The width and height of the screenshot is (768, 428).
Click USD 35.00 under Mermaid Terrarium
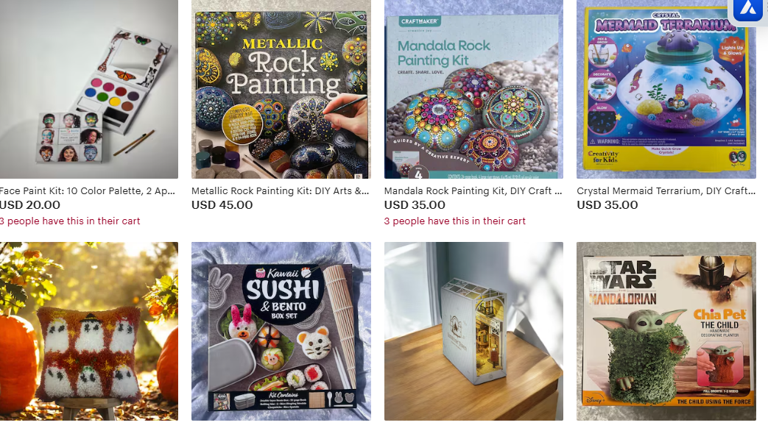(x=607, y=205)
